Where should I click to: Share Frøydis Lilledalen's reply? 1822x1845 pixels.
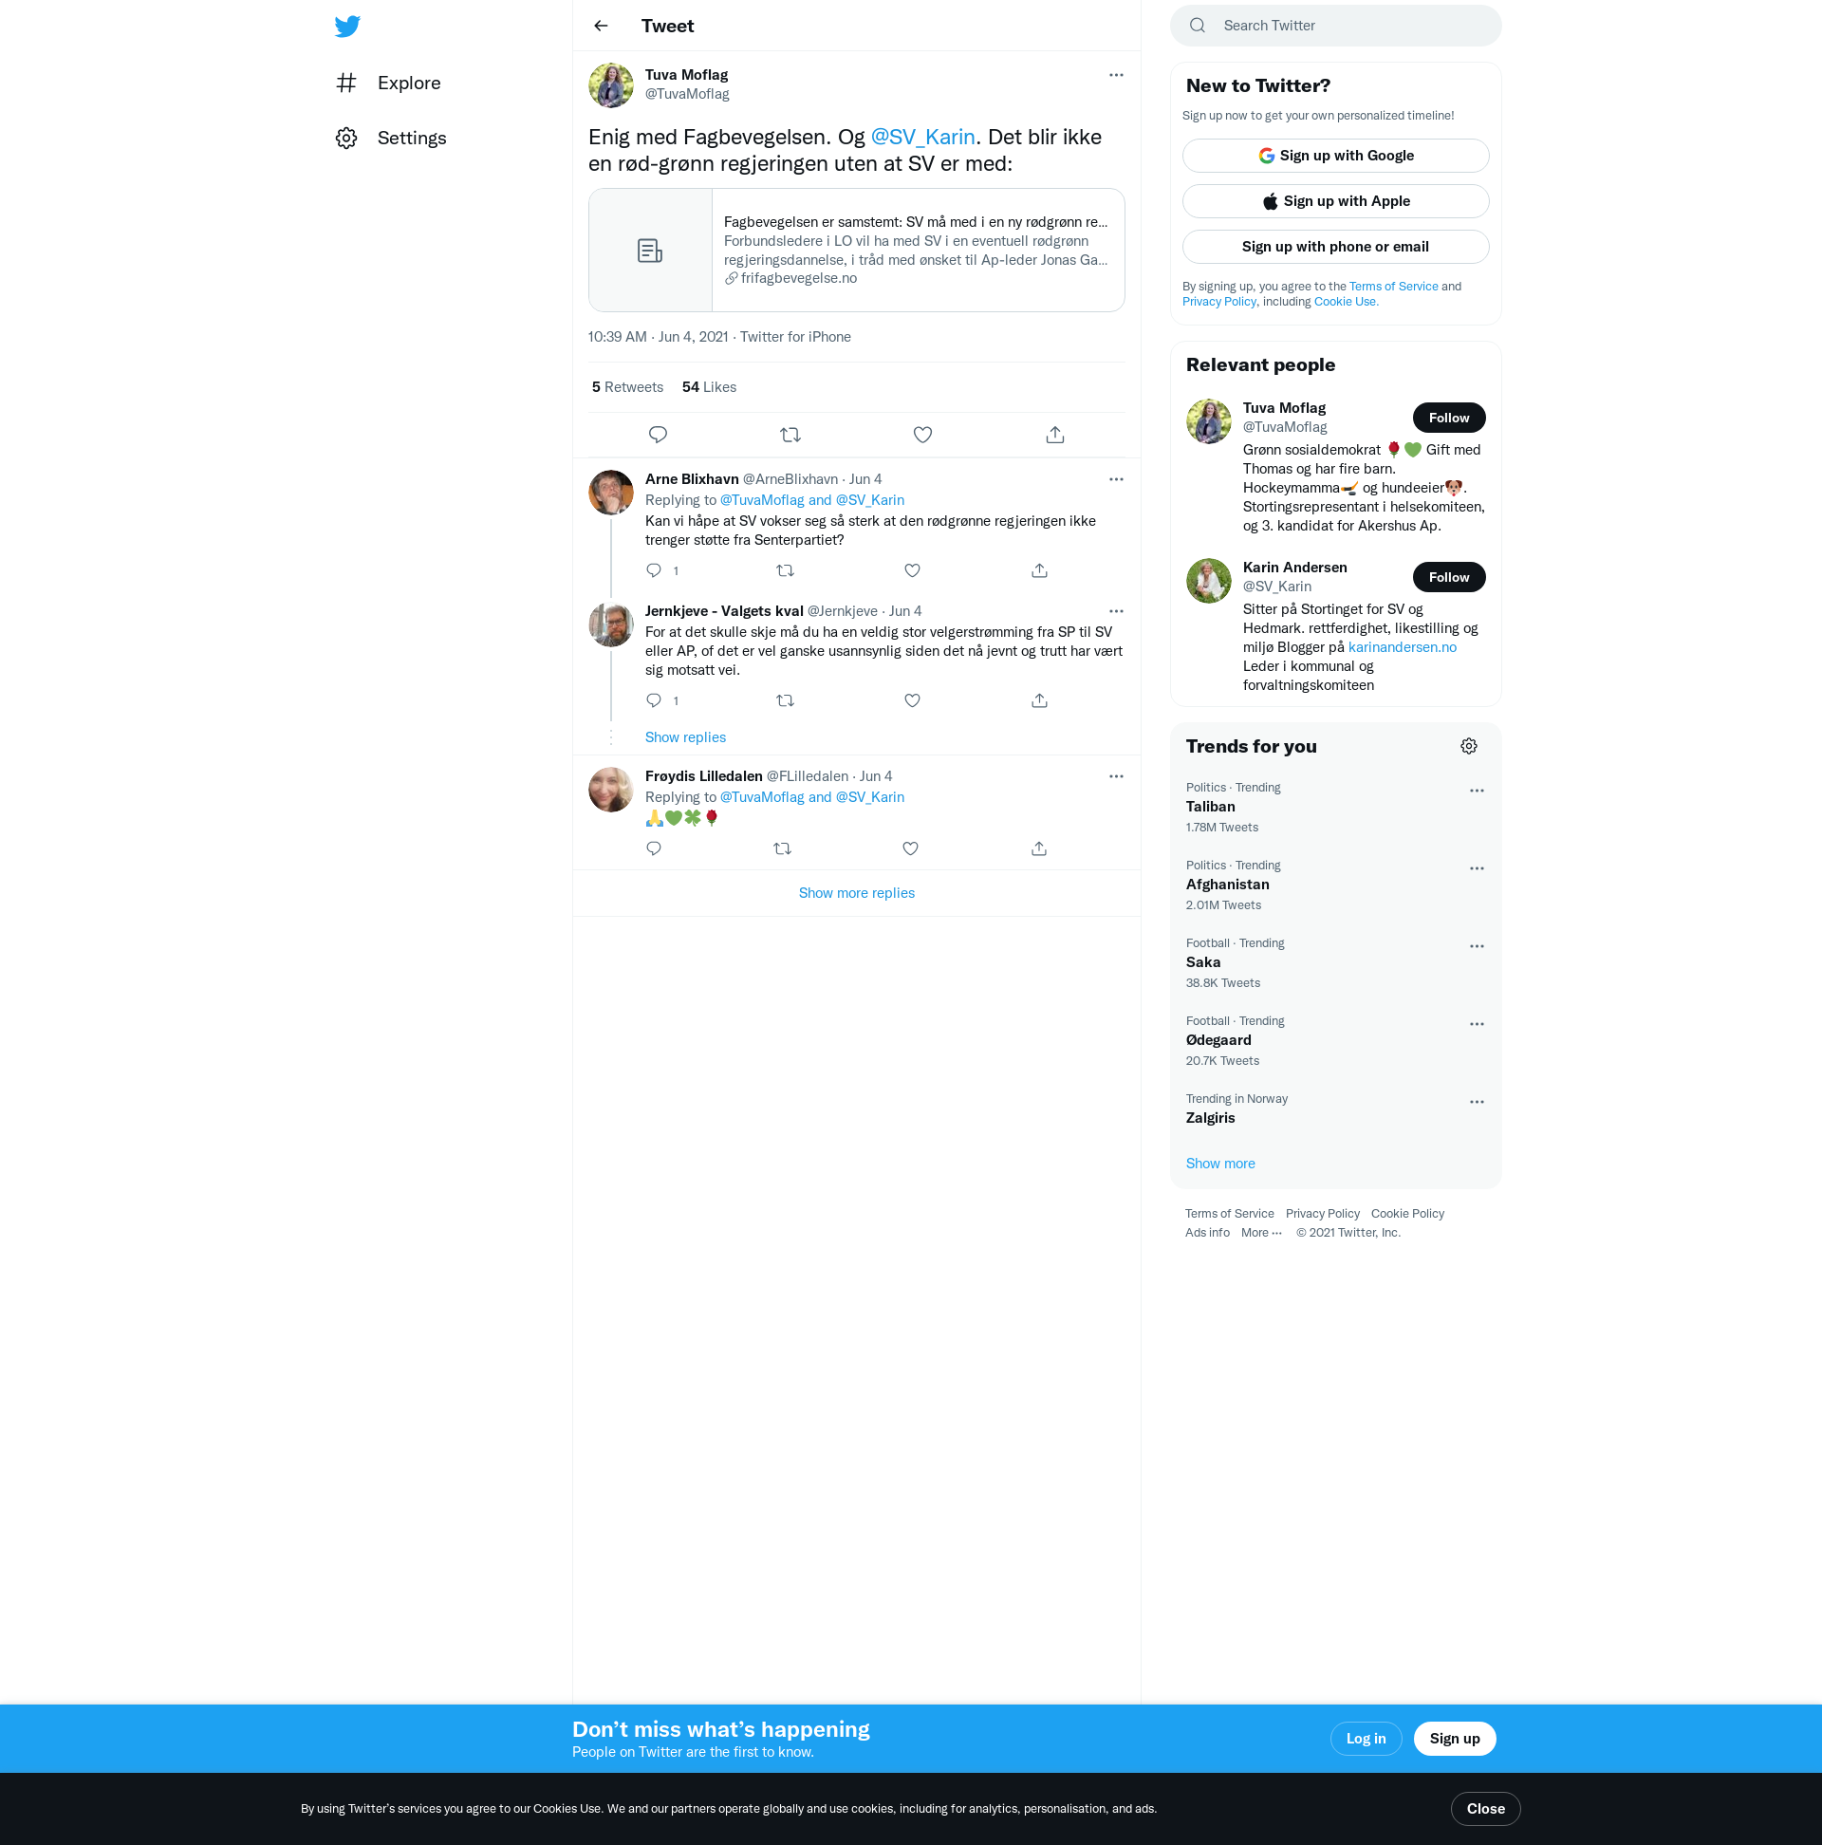(x=1039, y=849)
